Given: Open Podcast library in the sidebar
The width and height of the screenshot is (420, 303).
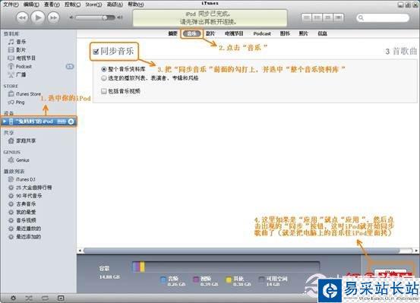Looking at the screenshot, I should coord(24,66).
